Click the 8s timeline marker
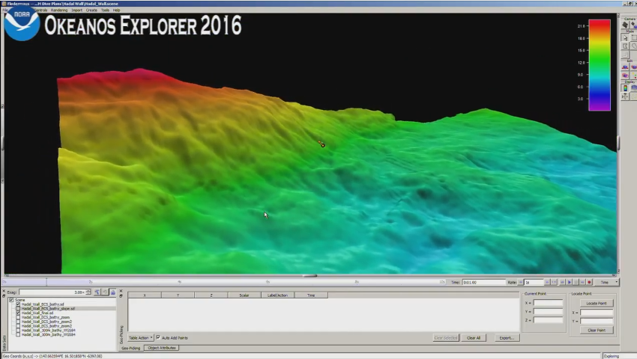Image resolution: width=637 pixels, height=359 pixels. [x=357, y=282]
